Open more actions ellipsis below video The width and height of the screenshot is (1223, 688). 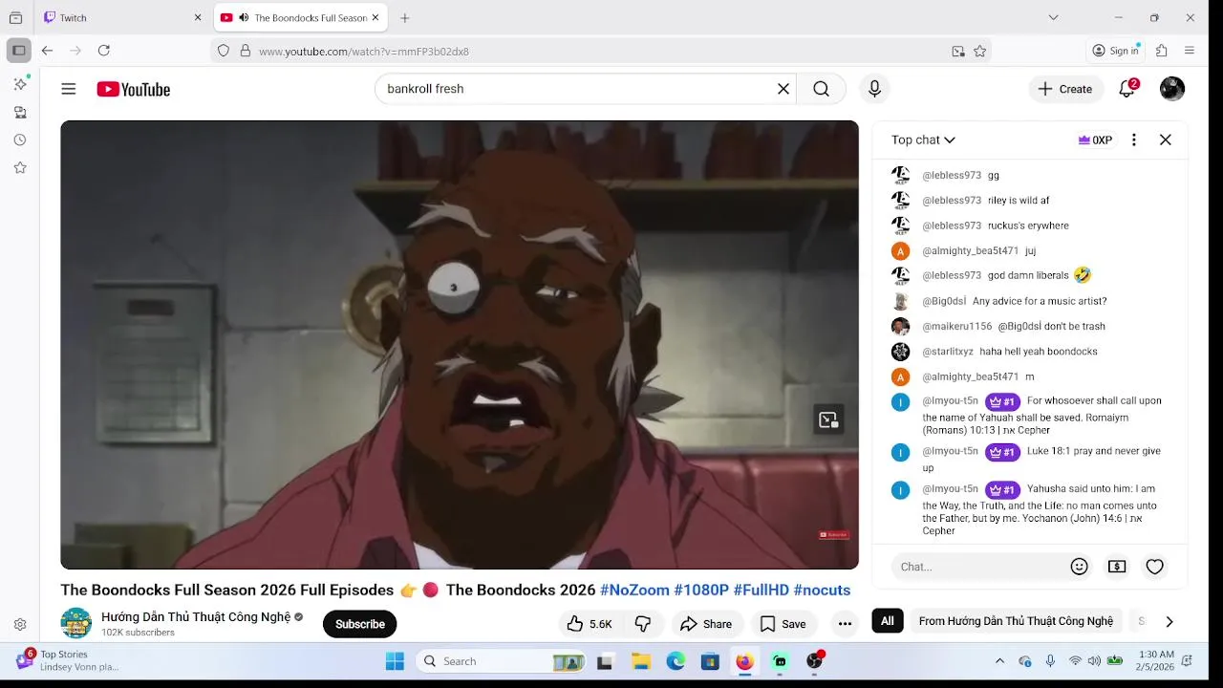[845, 624]
